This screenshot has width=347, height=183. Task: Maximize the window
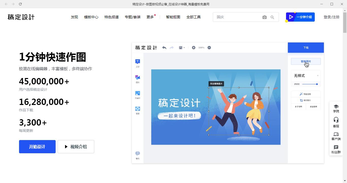coord(332,4)
